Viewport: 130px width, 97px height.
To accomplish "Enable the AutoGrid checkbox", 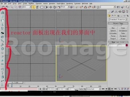I will tap(122, 25).
